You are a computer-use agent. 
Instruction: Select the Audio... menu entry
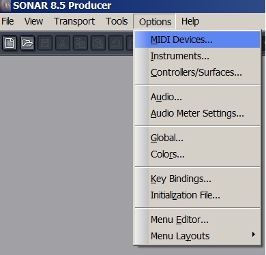coord(197,97)
